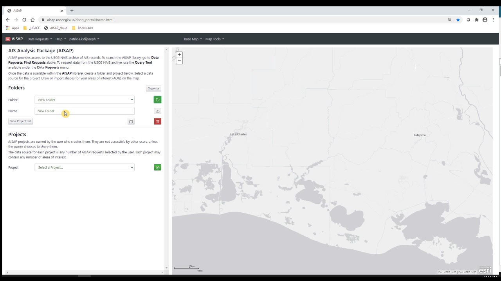Delete folder using the red trash icon
501x281 pixels.
coord(157,121)
